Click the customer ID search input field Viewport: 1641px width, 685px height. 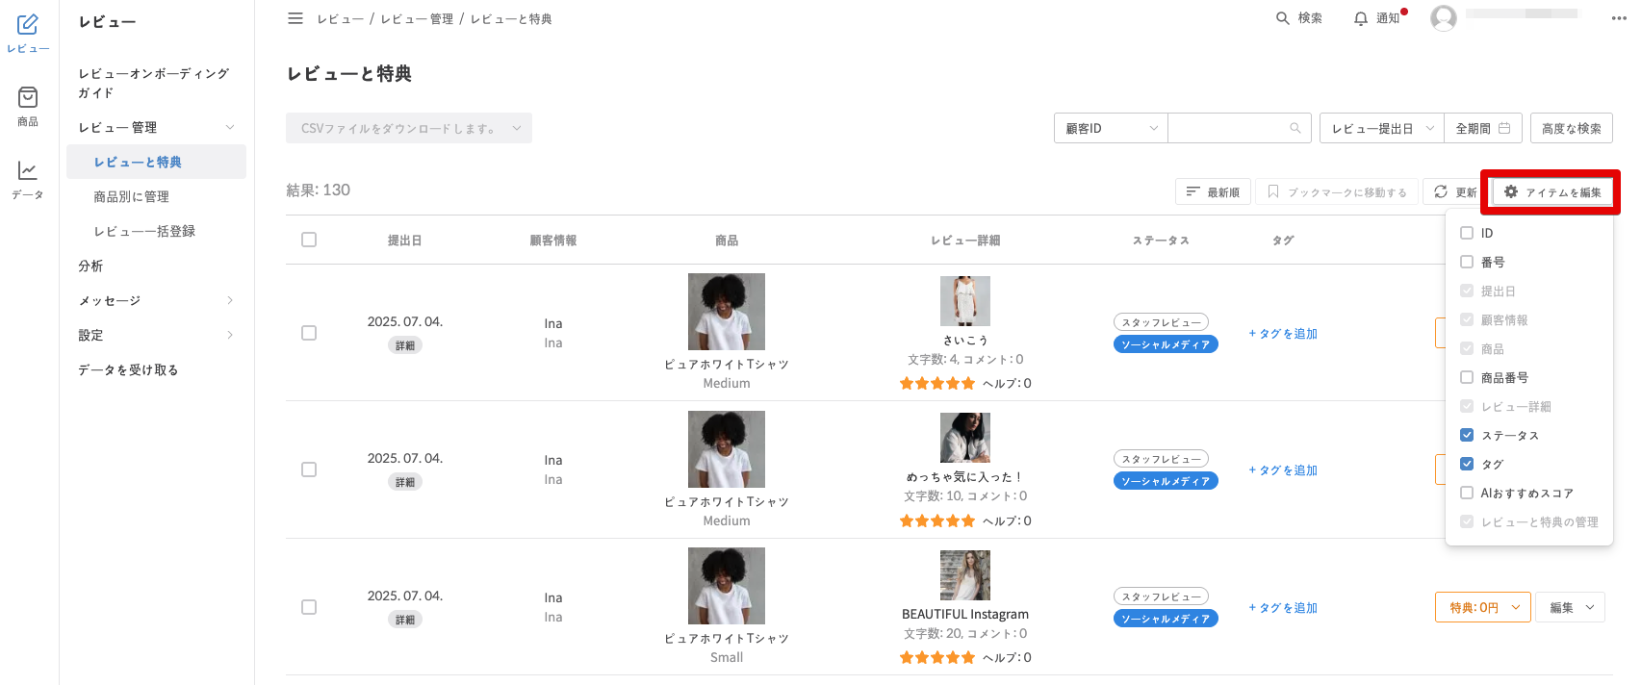1228,128
